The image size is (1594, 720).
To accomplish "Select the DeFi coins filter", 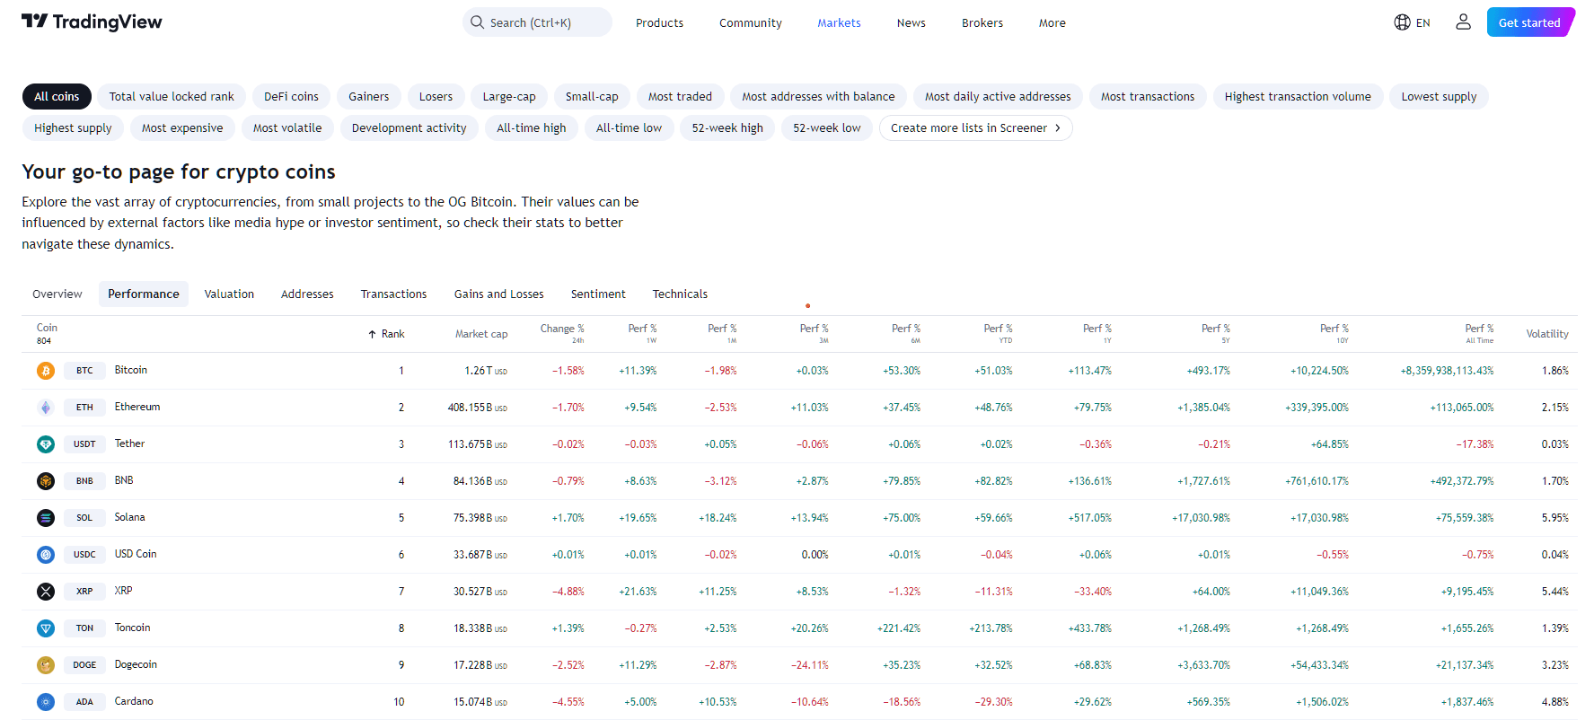I will (x=291, y=97).
